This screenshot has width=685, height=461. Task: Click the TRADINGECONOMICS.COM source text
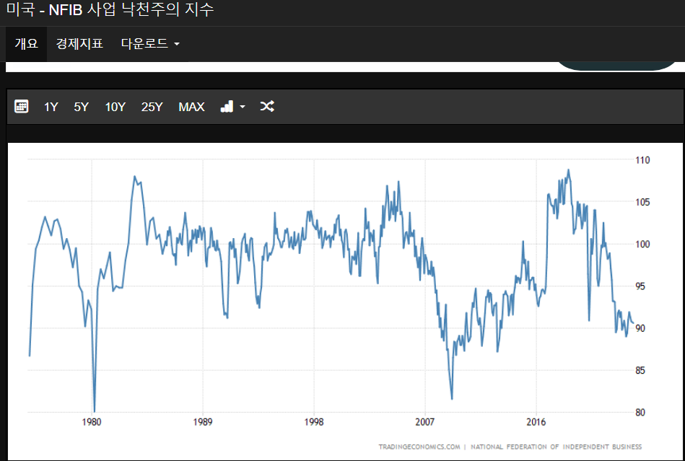[x=419, y=447]
